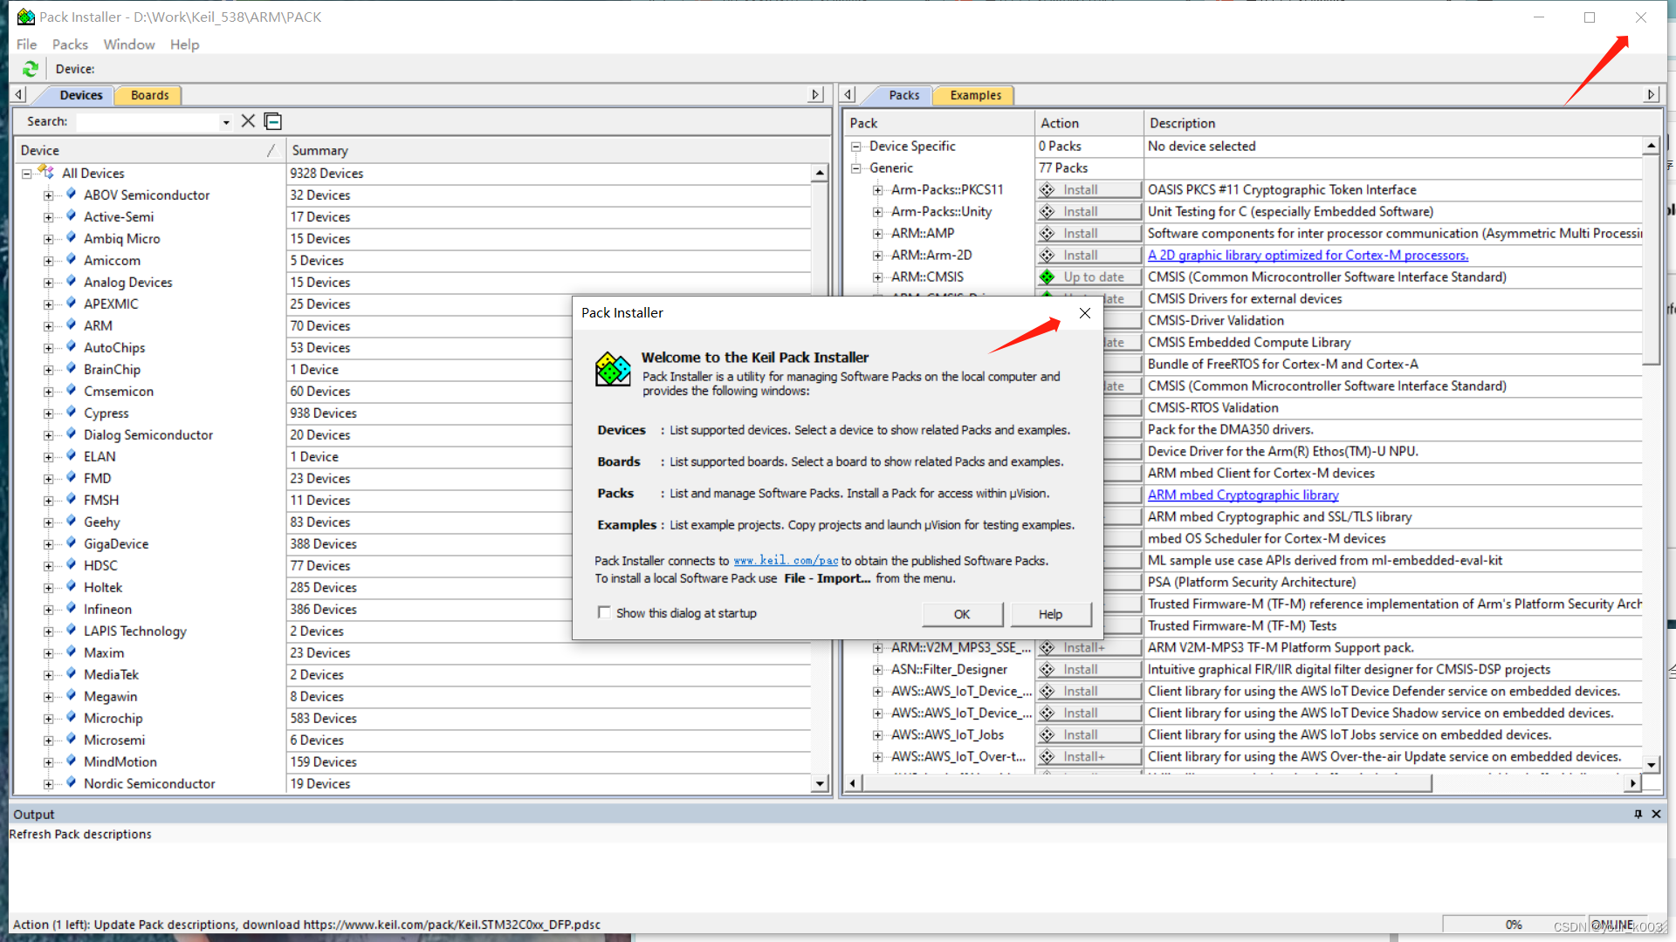This screenshot has height=942, width=1676.
Task: Click the green Refresh packs toolbar icon
Action: tap(30, 69)
